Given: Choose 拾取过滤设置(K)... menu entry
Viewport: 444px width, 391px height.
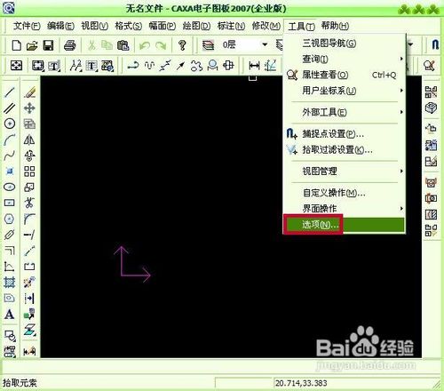Looking at the screenshot, I should 345,150.
